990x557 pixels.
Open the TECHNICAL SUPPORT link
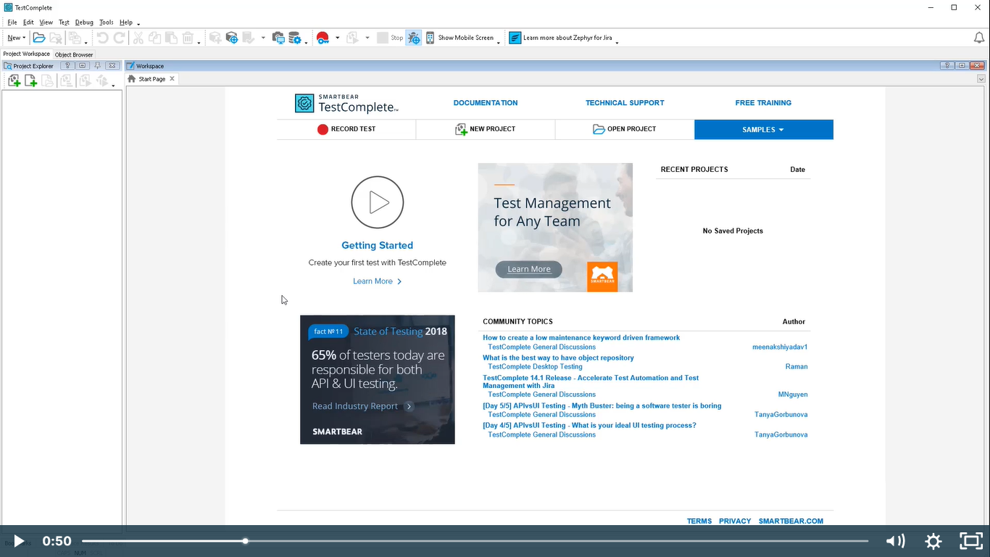[625, 103]
